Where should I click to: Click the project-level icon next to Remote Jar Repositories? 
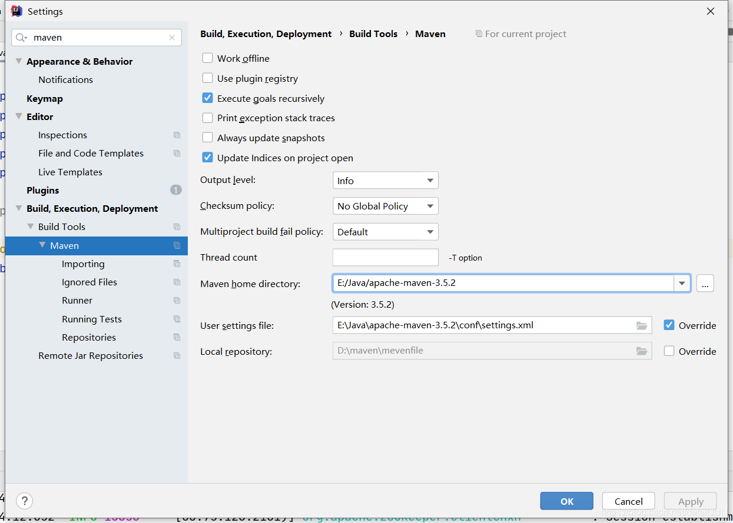(177, 356)
